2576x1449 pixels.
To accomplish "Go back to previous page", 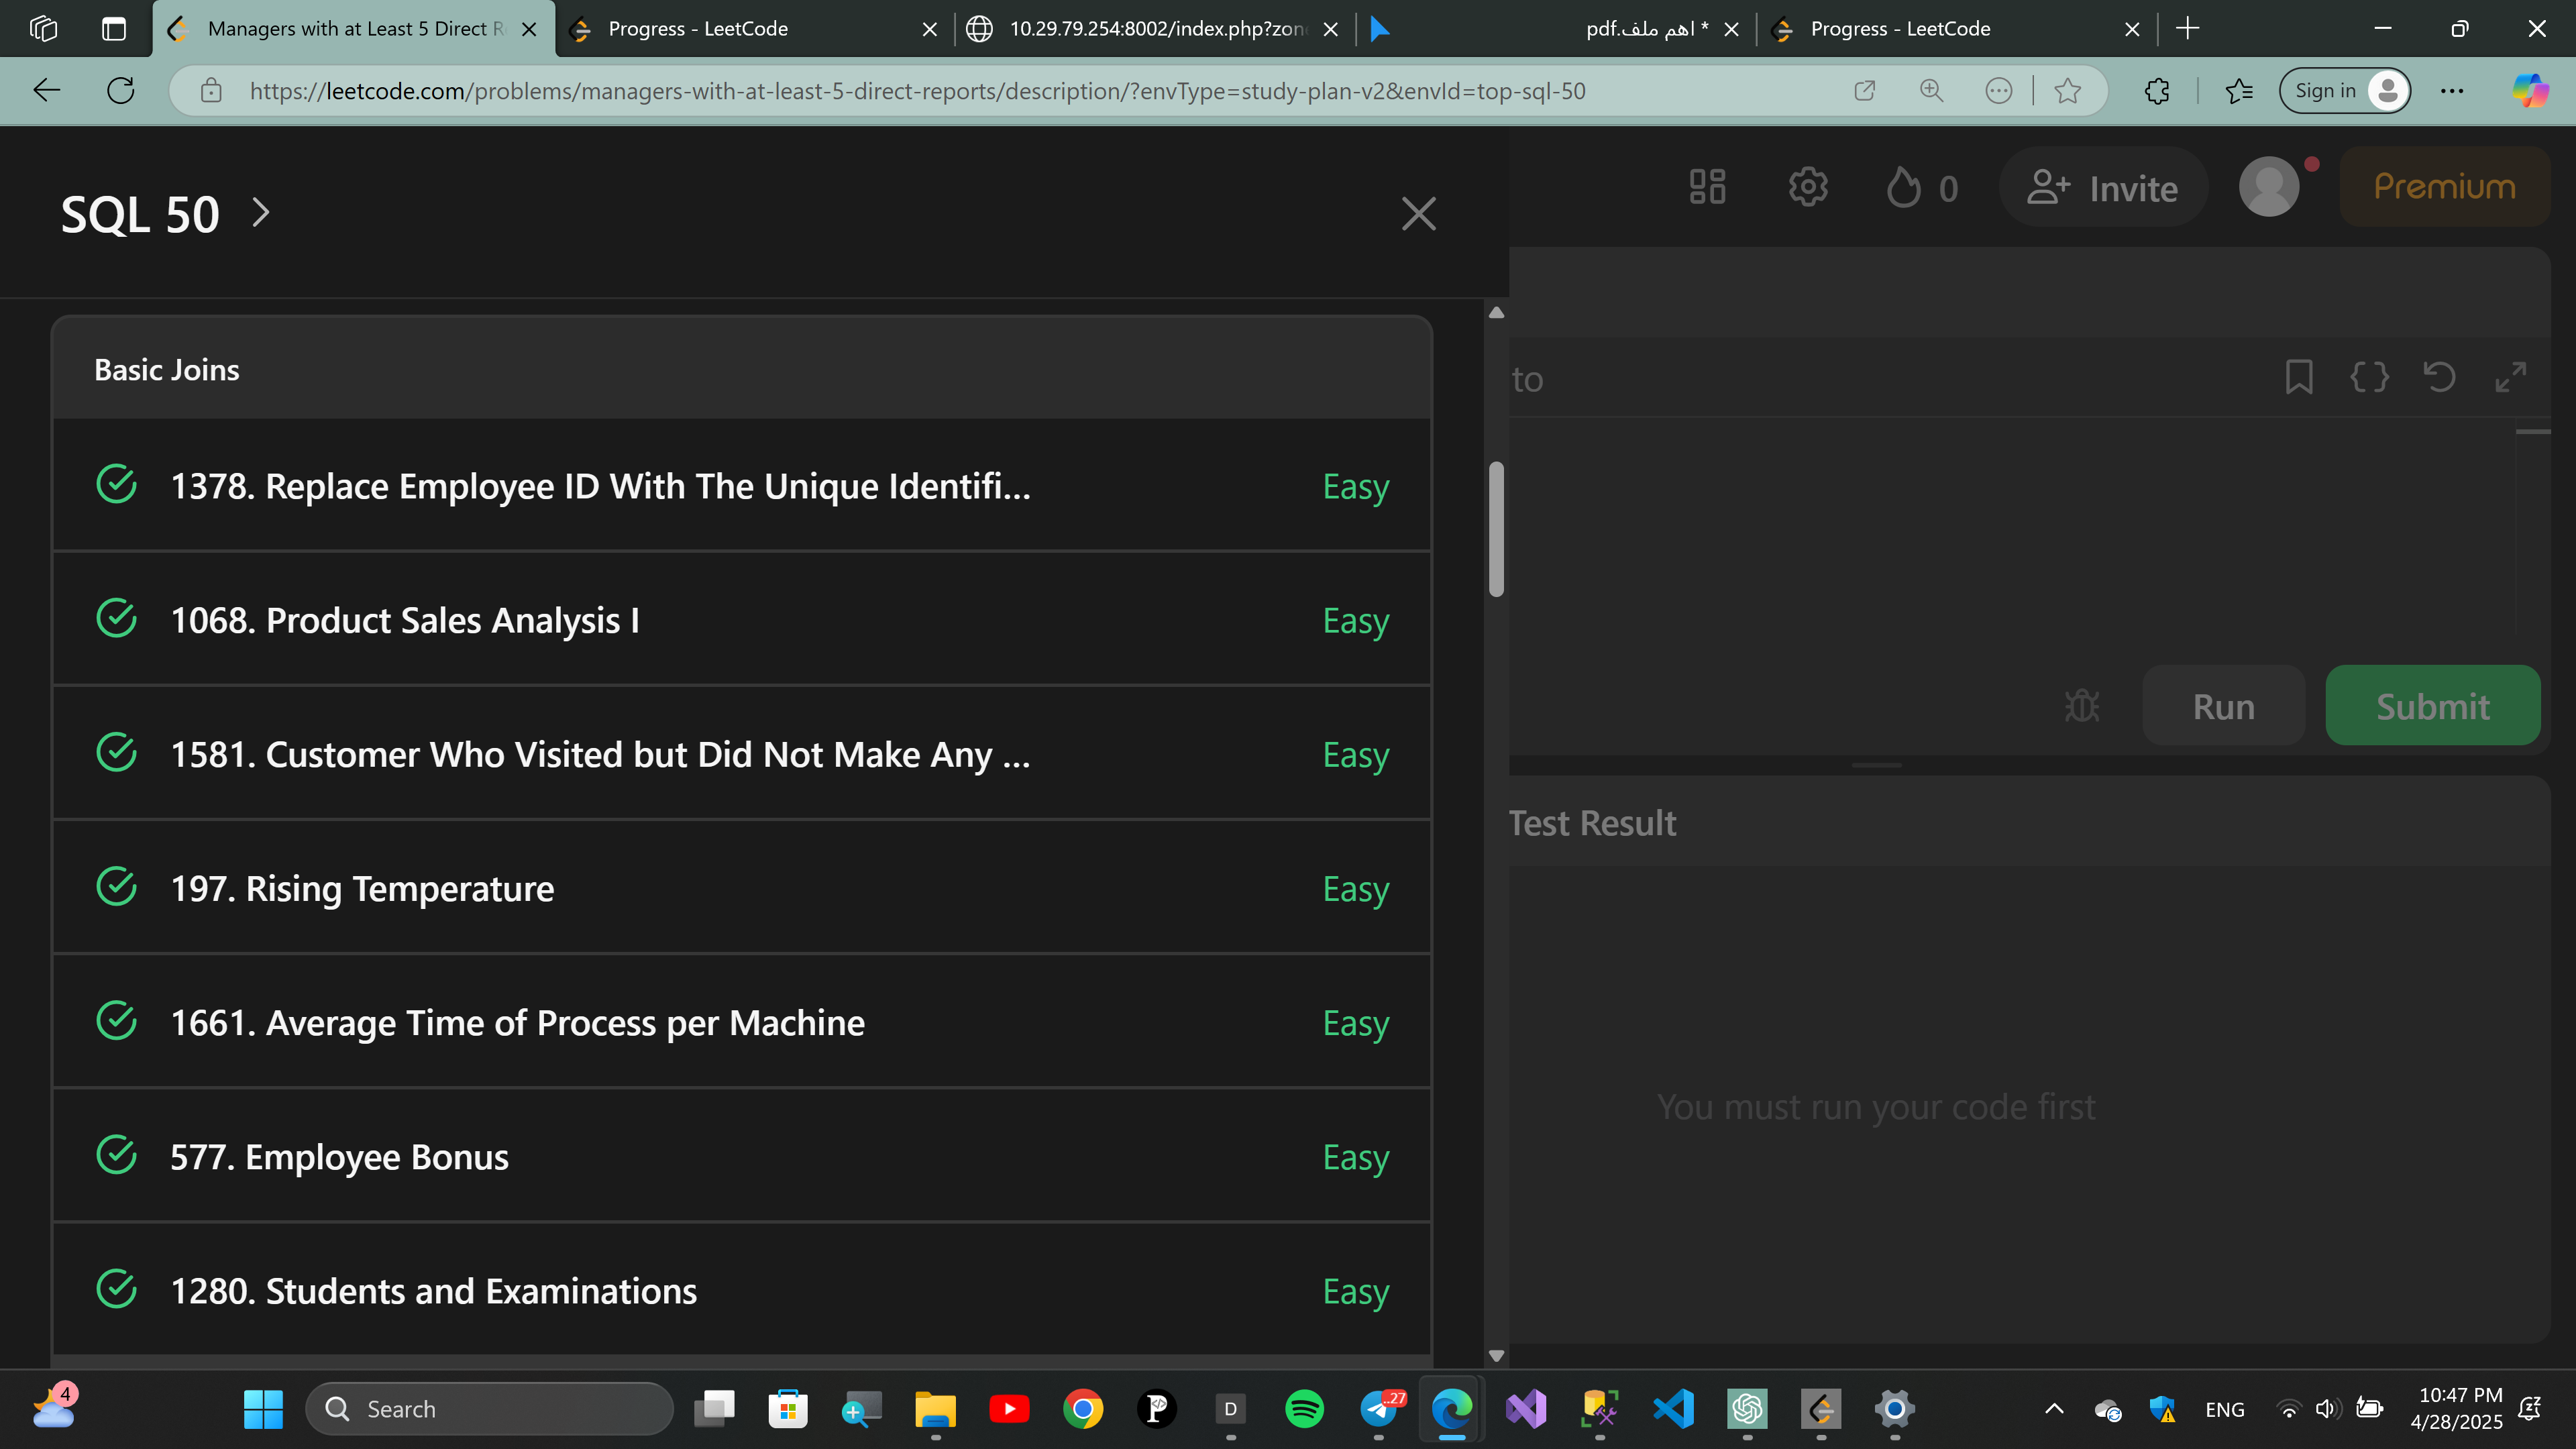I will [46, 90].
